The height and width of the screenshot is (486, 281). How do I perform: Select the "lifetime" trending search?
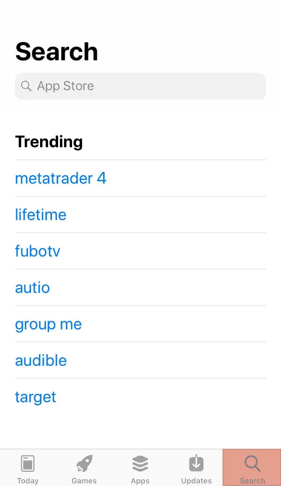[40, 214]
